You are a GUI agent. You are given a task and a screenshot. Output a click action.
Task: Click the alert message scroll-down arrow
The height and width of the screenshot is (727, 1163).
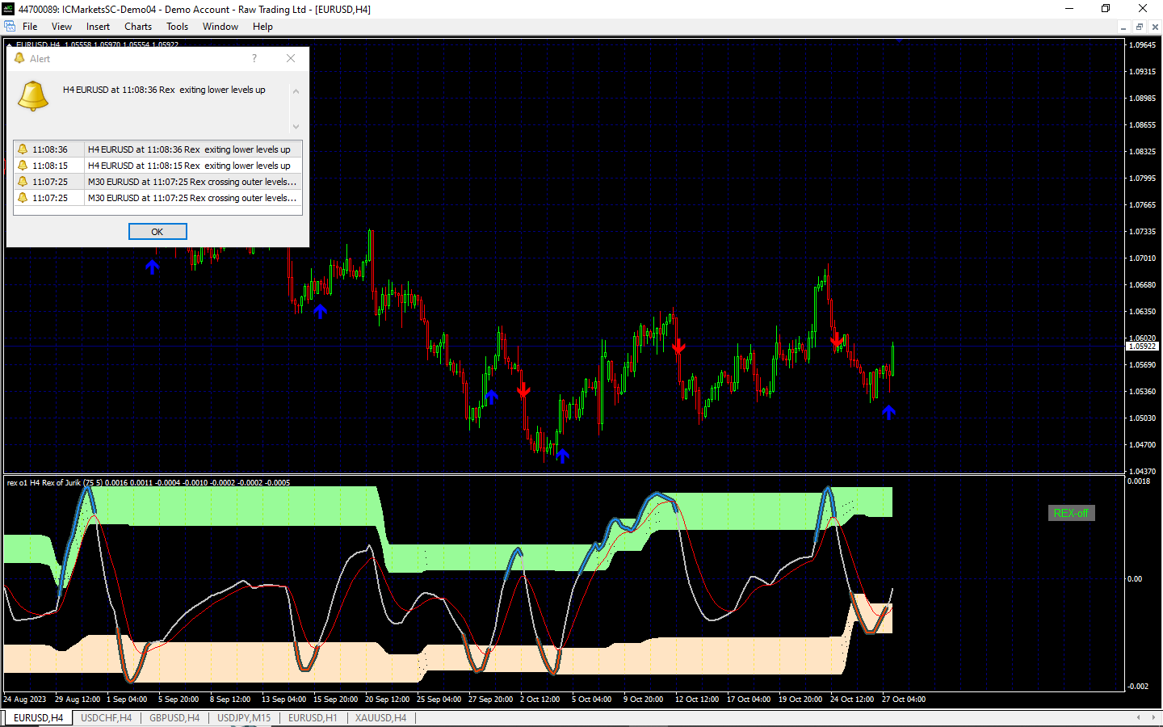coord(296,126)
